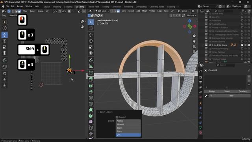252x142 pixels.
Task: Select the Spin tool
Action: [91, 116]
